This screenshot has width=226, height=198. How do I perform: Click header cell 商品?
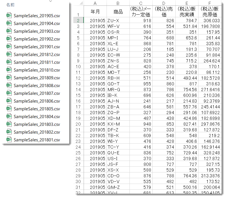118,11
